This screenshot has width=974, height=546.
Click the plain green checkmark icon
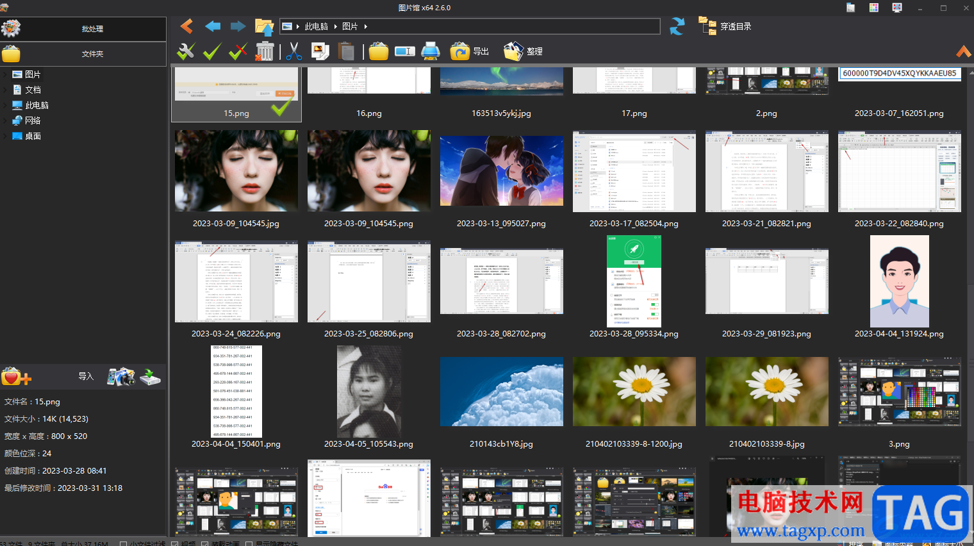point(212,51)
